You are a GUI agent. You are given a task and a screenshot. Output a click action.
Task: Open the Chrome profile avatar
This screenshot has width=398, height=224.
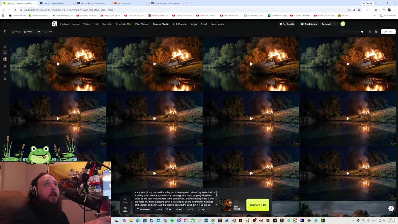point(389,10)
